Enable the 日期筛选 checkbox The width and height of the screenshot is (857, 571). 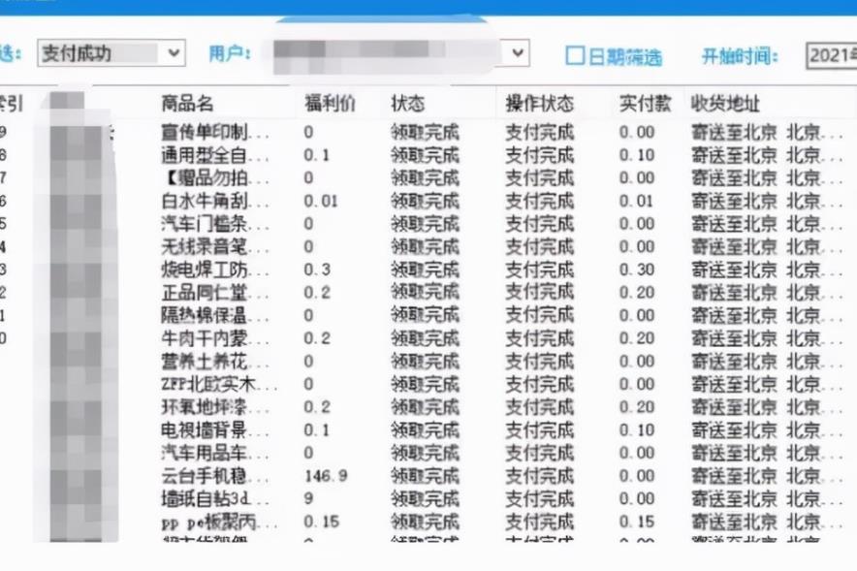click(575, 56)
